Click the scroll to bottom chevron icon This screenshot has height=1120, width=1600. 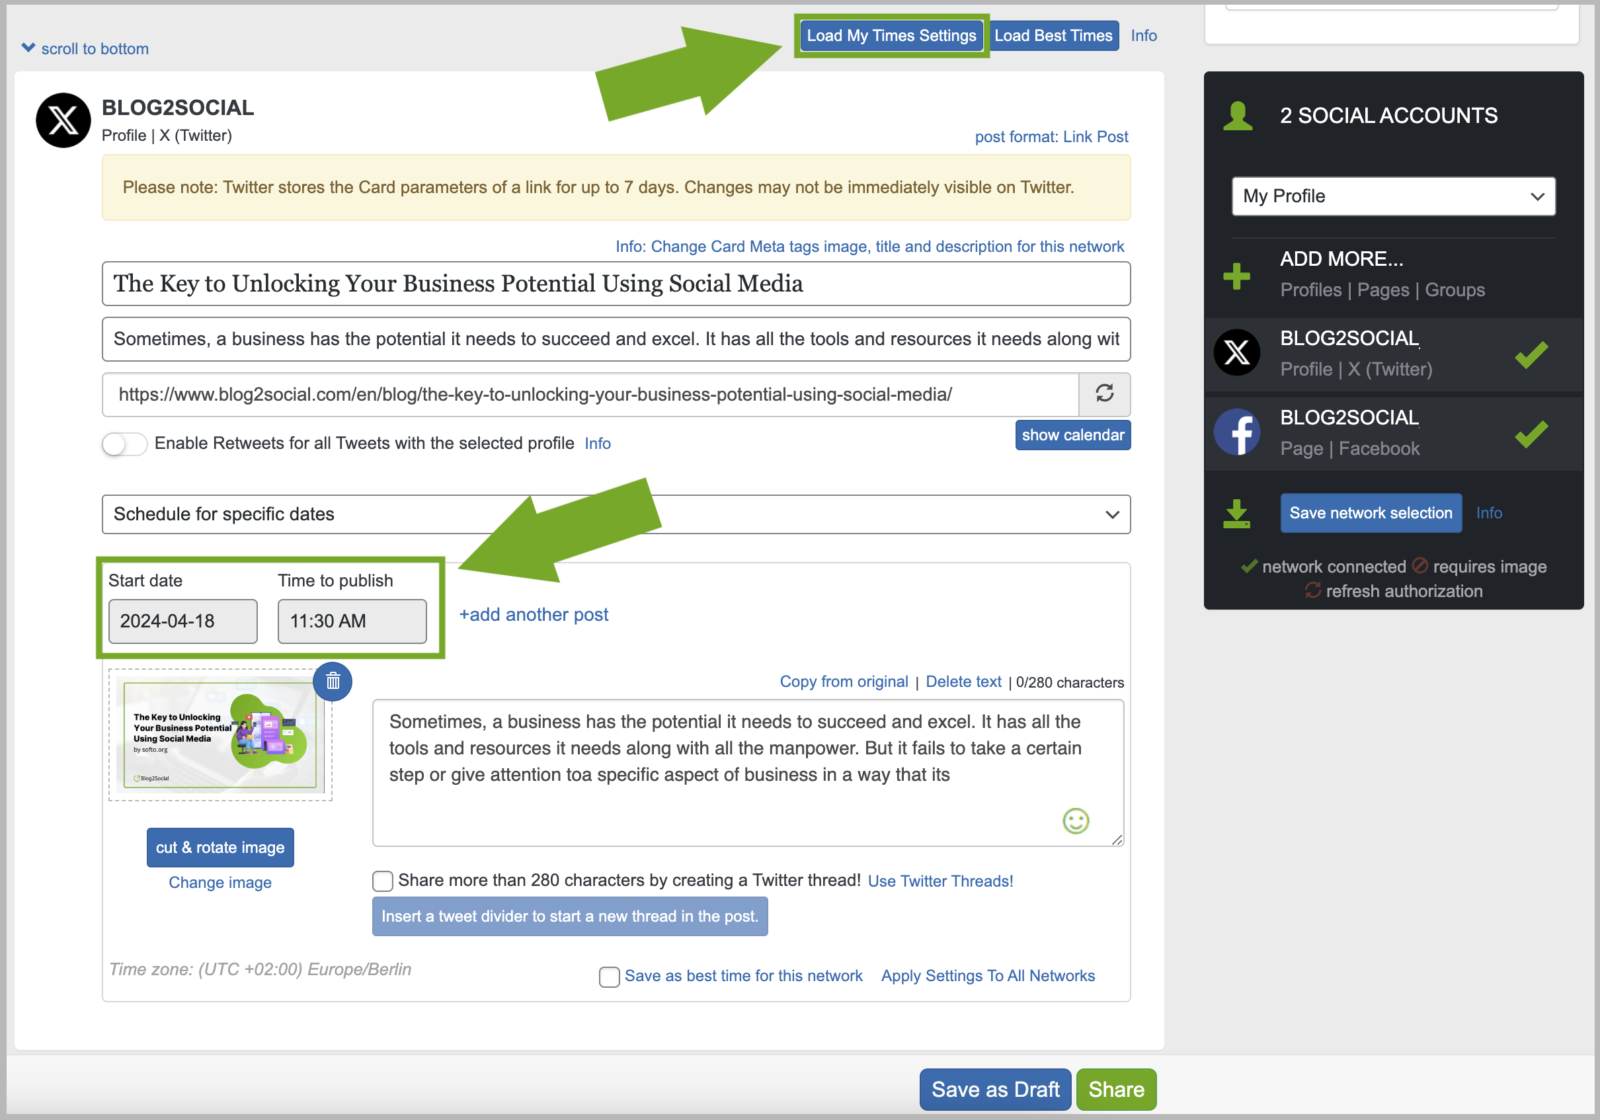pos(28,48)
